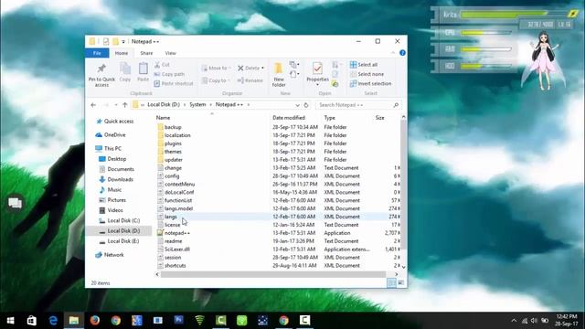Select OneDrive in navigation pane
The width and height of the screenshot is (585, 329).
click(111, 134)
